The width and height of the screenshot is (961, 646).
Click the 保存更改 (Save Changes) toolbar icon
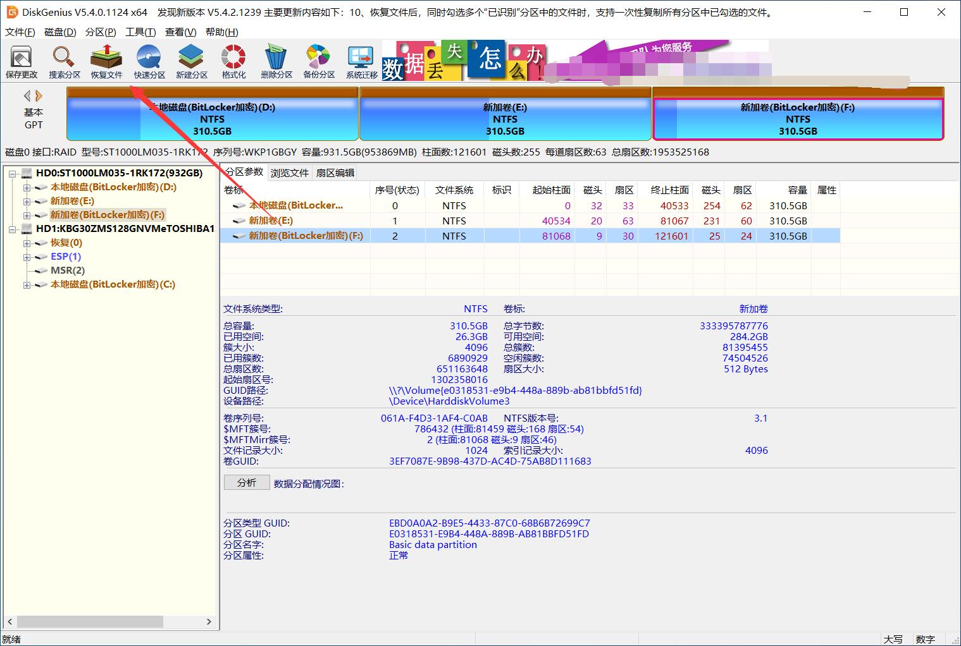(x=22, y=61)
